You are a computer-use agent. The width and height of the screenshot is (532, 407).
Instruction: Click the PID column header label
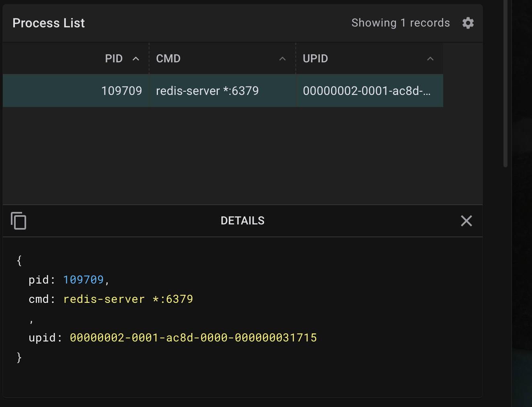(114, 59)
